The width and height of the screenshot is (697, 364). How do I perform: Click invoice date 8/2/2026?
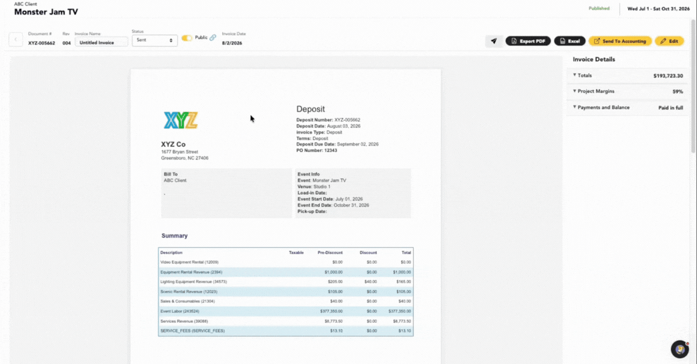pyautogui.click(x=232, y=43)
